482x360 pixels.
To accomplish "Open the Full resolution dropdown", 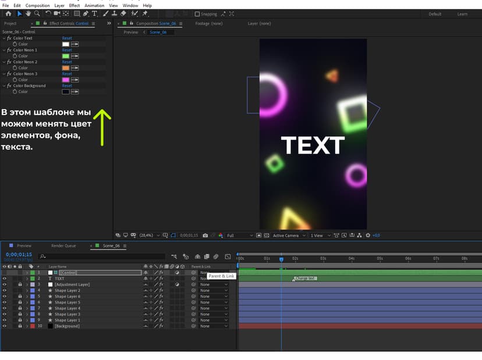I will point(240,236).
